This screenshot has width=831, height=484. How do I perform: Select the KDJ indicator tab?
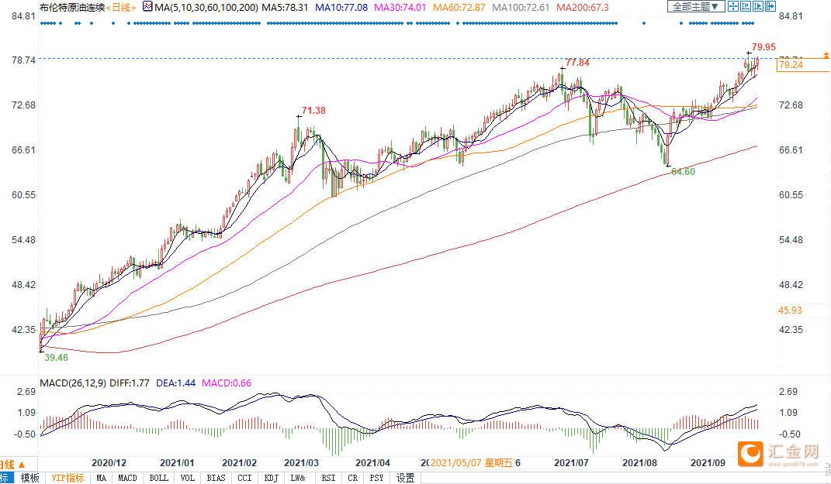coord(271,478)
